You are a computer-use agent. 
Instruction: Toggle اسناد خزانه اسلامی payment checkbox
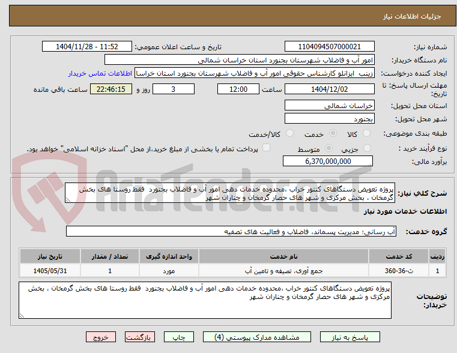tap(266, 148)
